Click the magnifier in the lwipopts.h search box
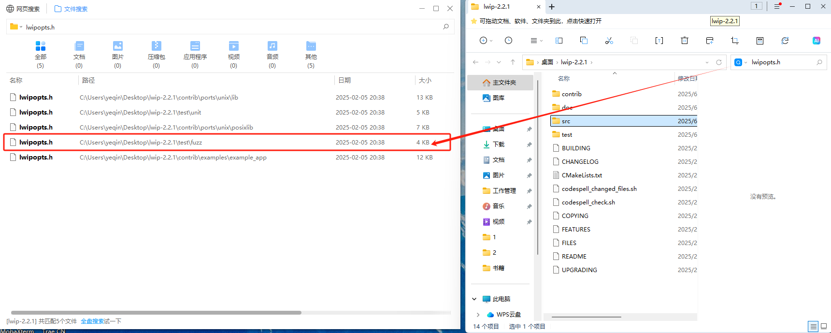The width and height of the screenshot is (831, 333). (x=446, y=27)
